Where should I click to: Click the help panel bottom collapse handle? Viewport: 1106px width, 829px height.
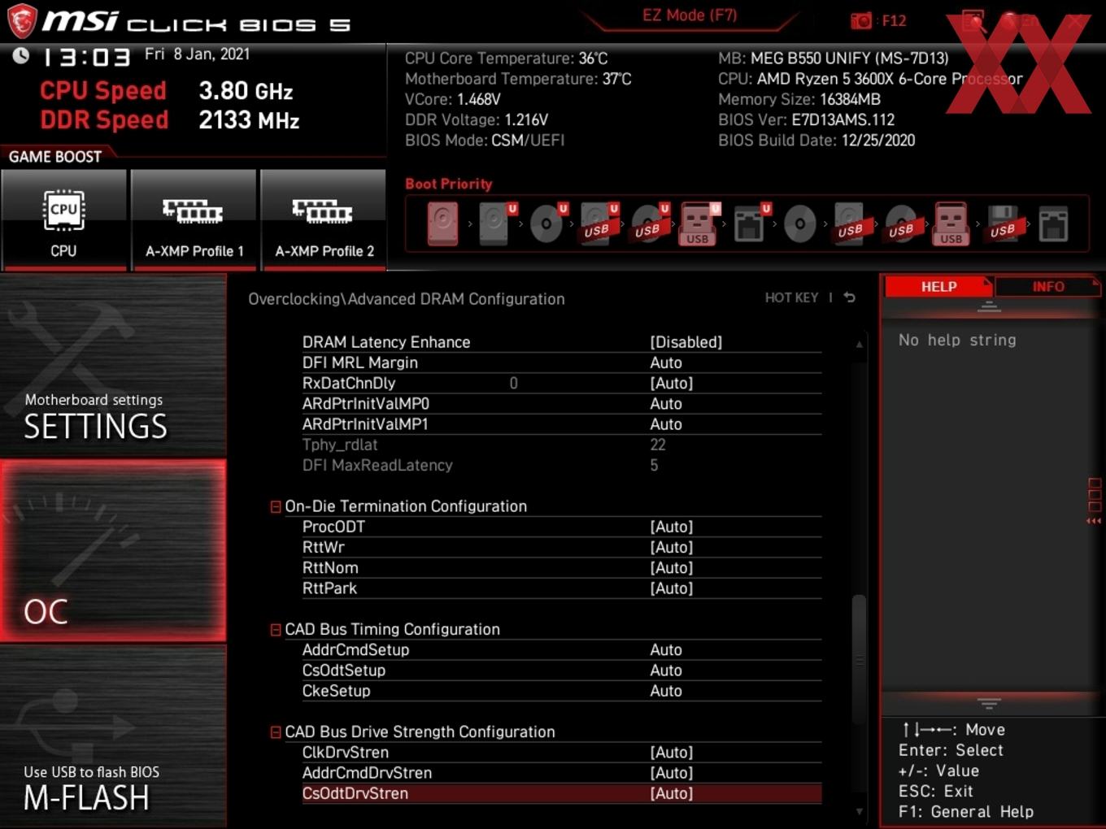coord(989,703)
